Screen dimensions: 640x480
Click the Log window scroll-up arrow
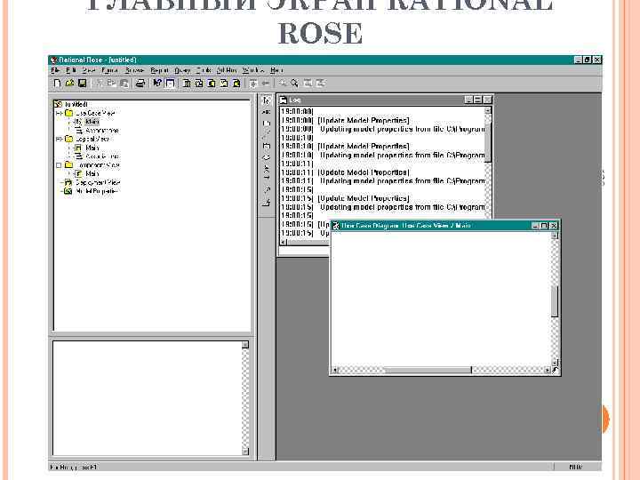pos(488,110)
